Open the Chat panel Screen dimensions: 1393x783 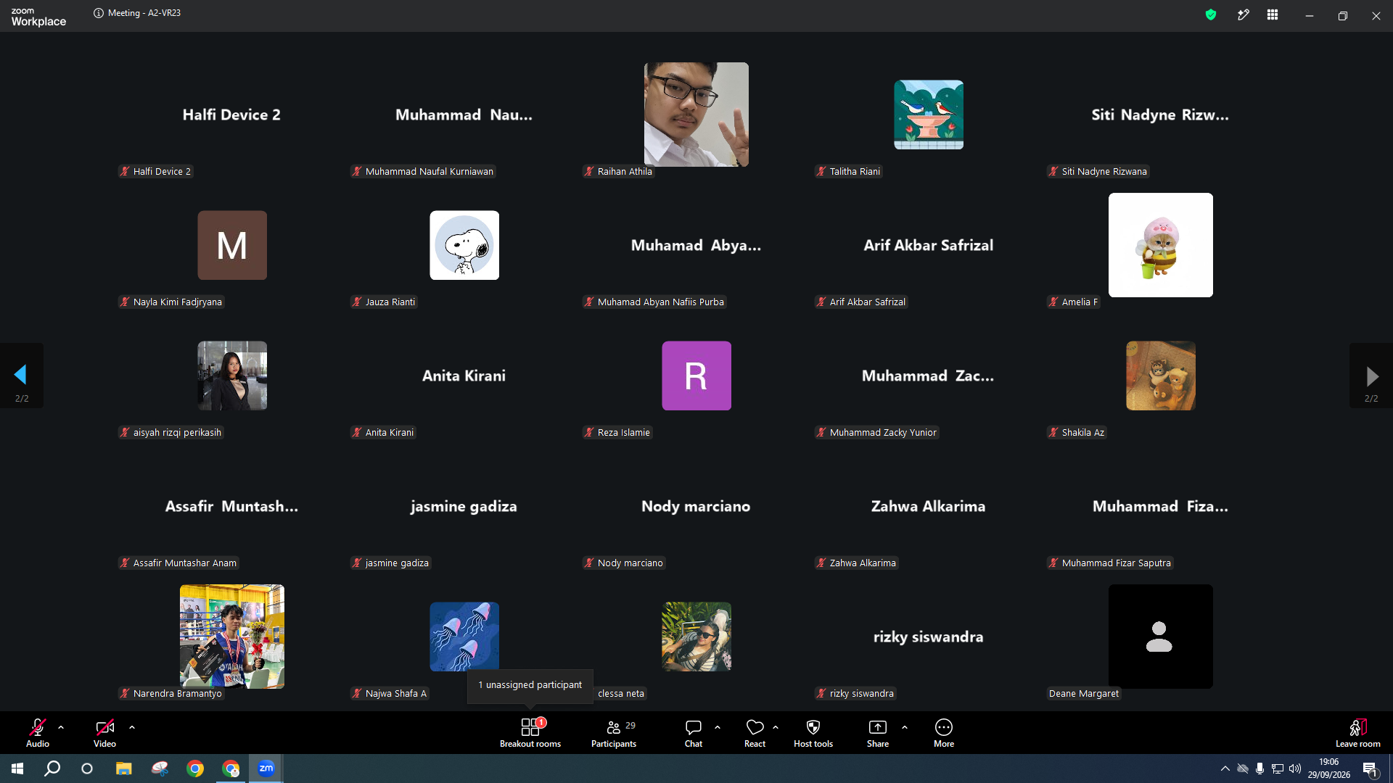point(694,732)
